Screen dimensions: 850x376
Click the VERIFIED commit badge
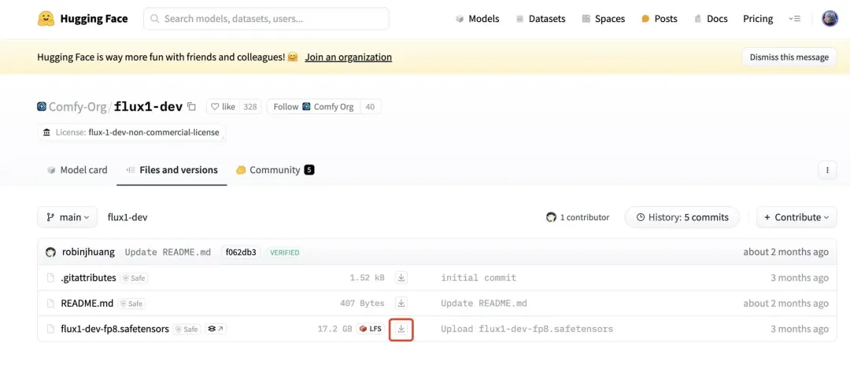tap(285, 253)
